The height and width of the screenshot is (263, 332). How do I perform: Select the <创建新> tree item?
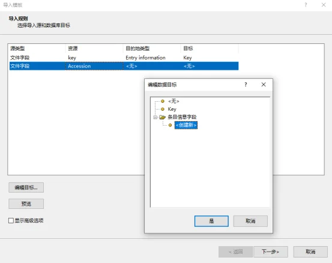click(x=186, y=125)
